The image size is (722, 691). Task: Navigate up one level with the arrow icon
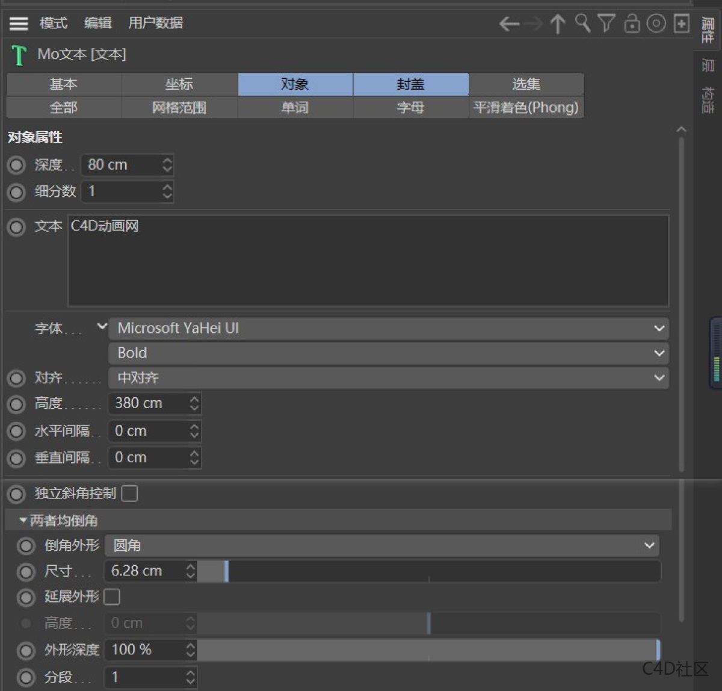pos(558,24)
